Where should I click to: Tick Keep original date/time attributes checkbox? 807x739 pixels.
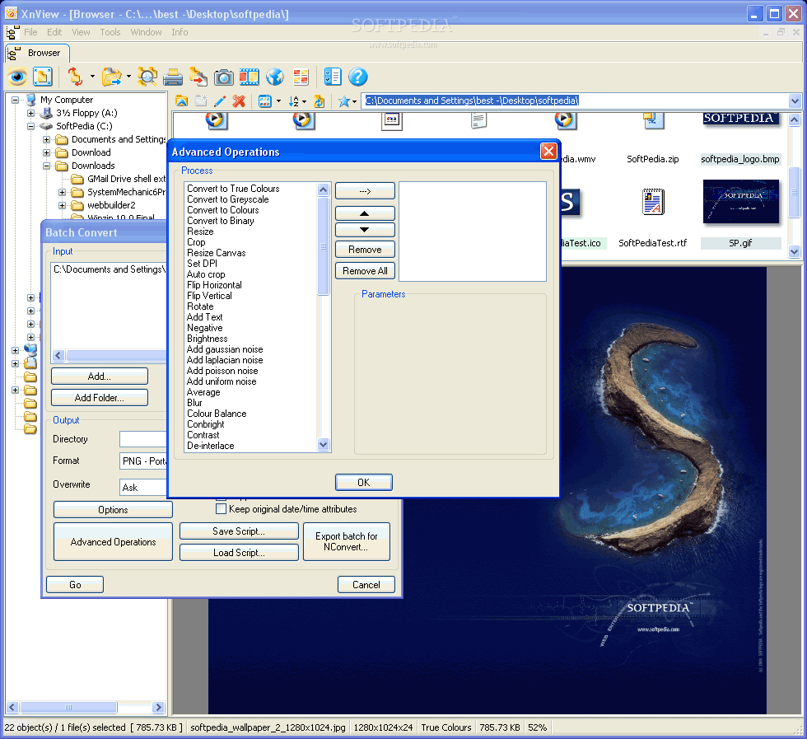point(221,509)
